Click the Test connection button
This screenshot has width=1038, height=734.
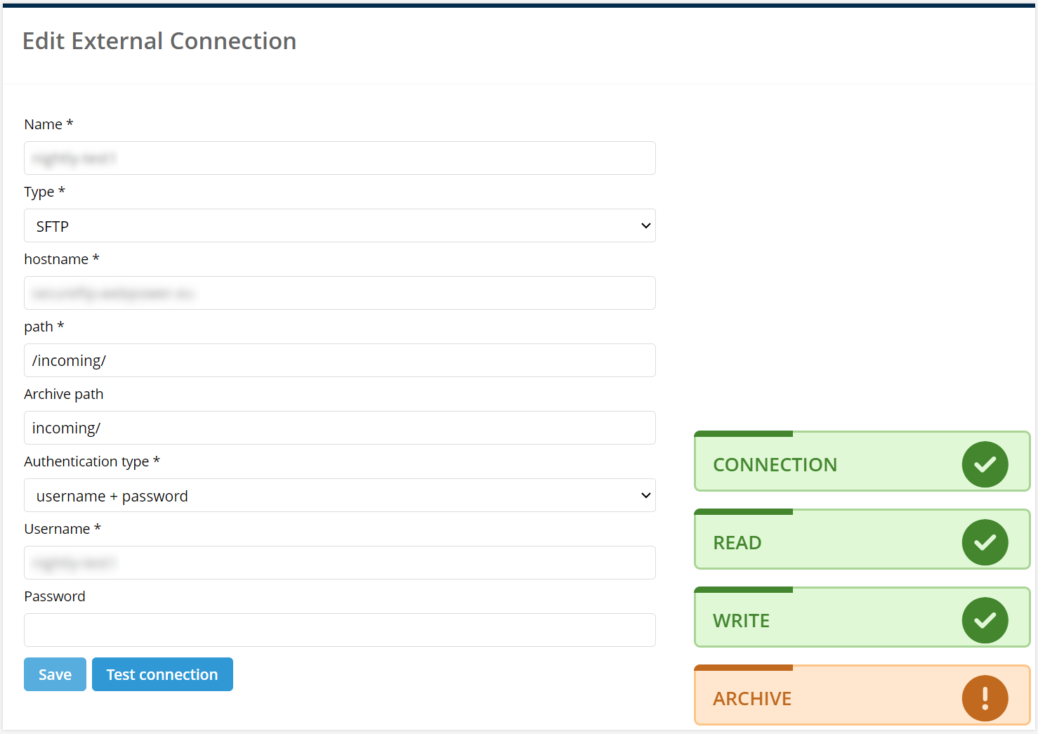(162, 674)
